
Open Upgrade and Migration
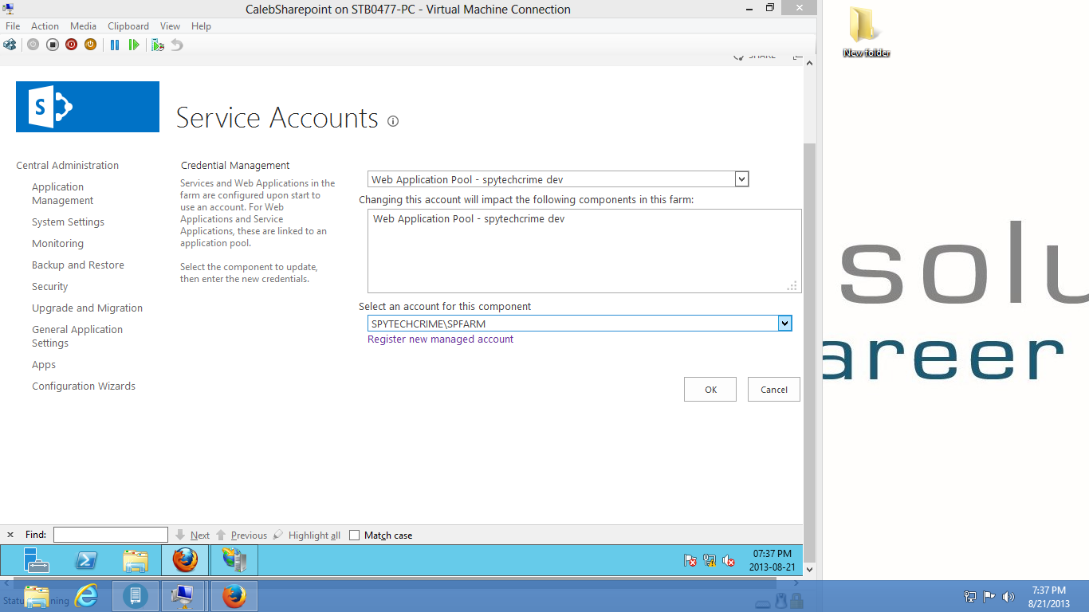pos(87,308)
